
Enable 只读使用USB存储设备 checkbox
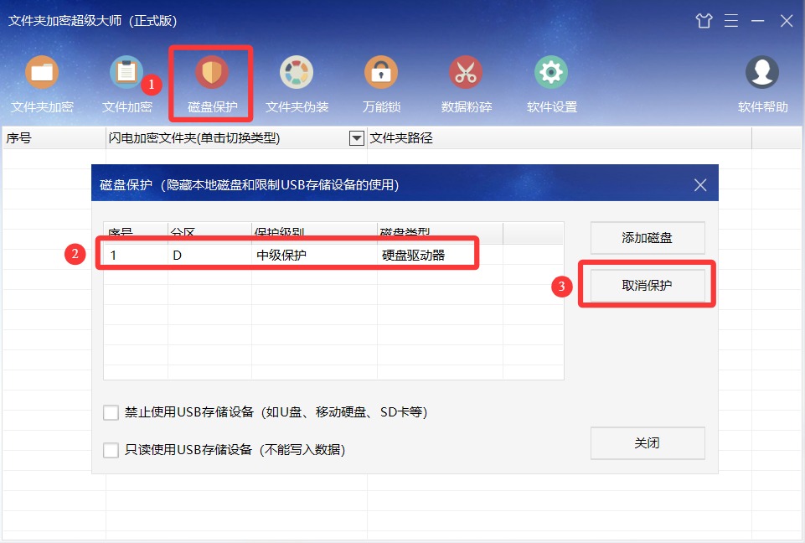pos(111,450)
